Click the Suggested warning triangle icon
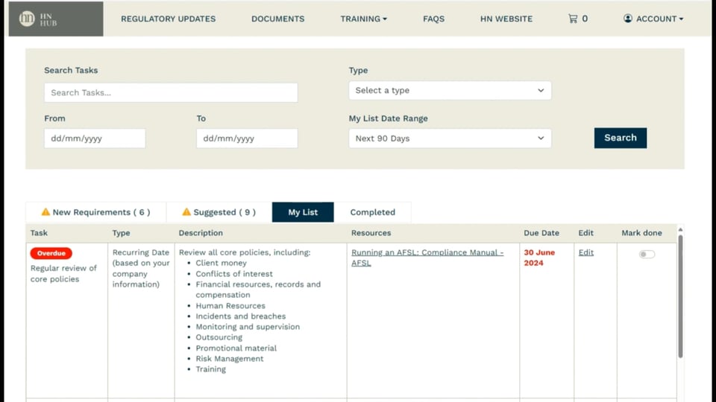The image size is (716, 402). [186, 212]
